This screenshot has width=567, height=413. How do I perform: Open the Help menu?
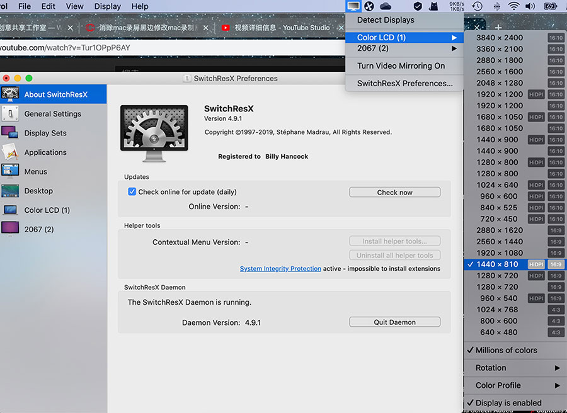pyautogui.click(x=140, y=6)
